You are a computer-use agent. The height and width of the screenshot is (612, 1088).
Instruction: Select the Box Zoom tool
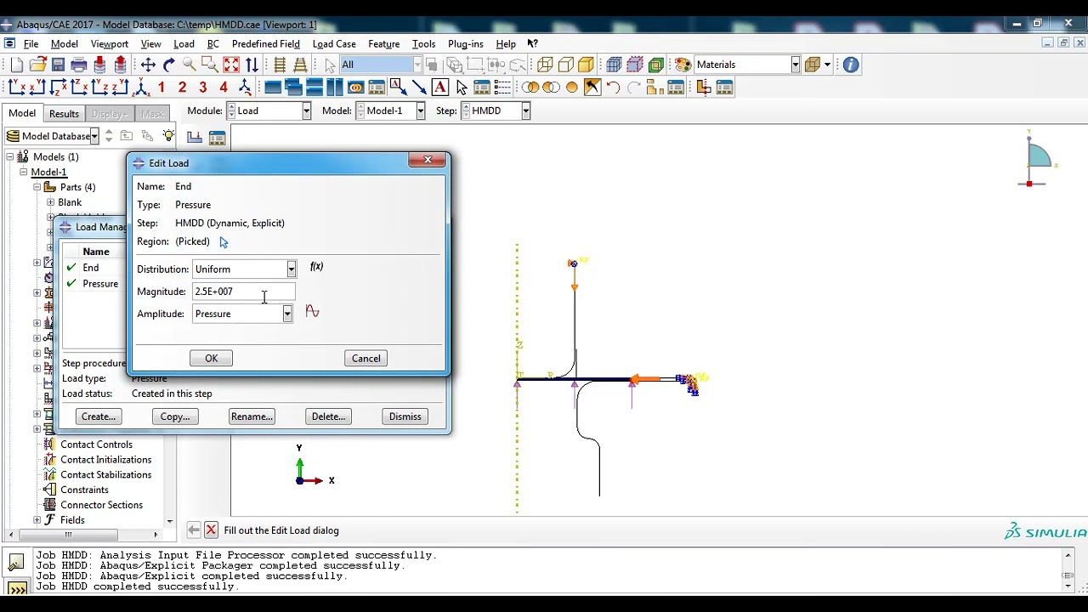tap(210, 65)
